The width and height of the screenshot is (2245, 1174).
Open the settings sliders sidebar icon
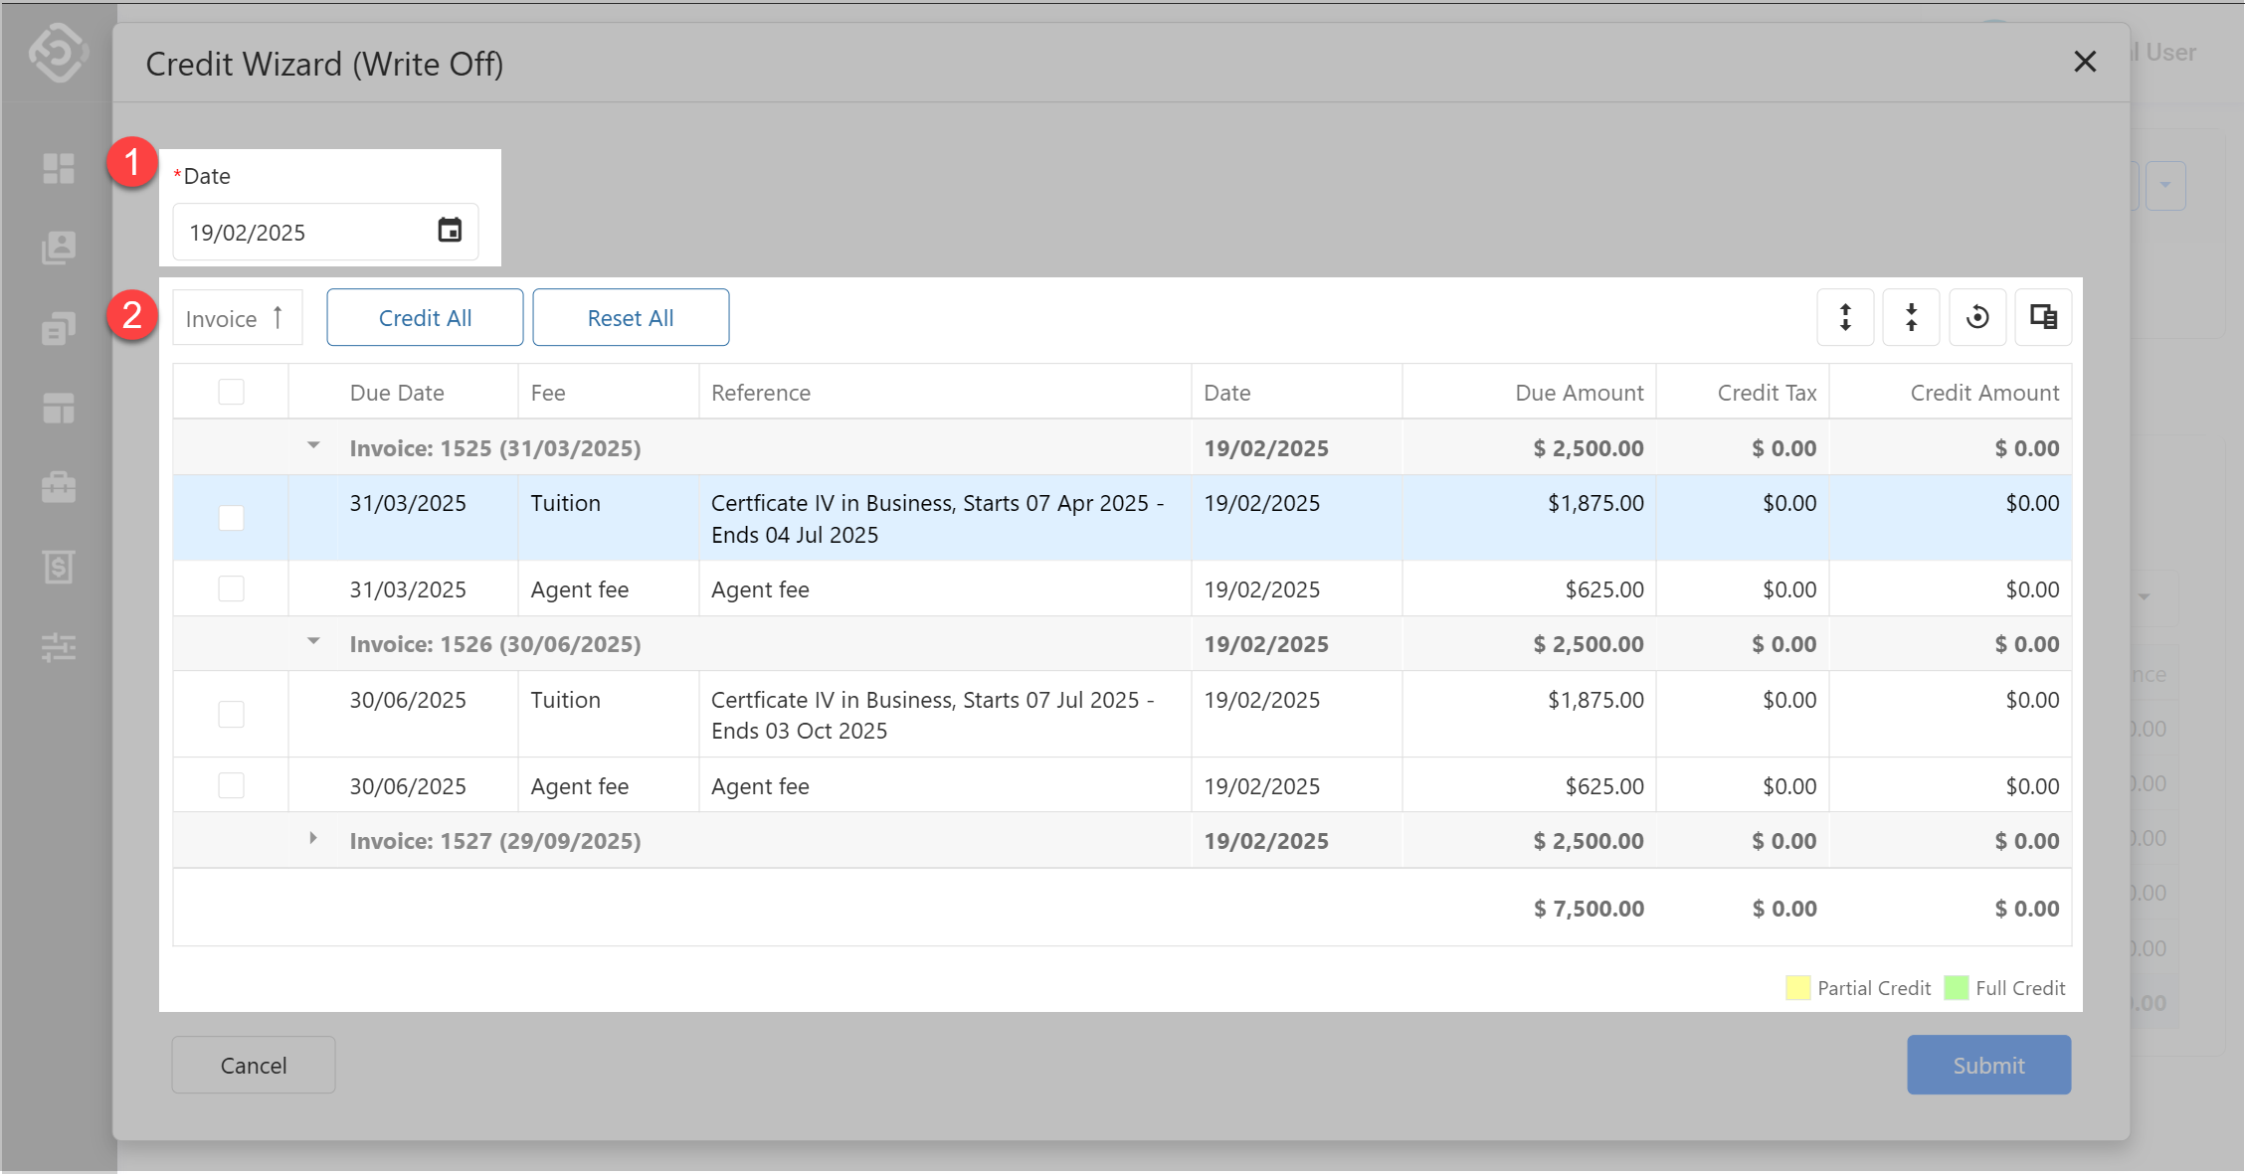click(59, 647)
